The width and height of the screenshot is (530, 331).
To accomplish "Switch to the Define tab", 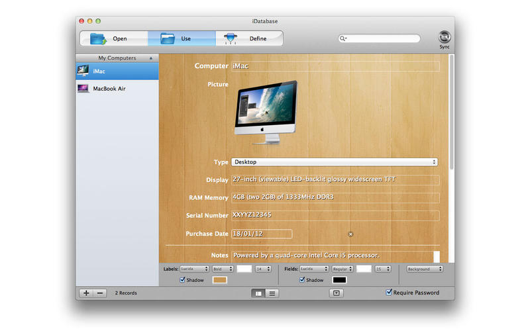I will pyautogui.click(x=249, y=38).
